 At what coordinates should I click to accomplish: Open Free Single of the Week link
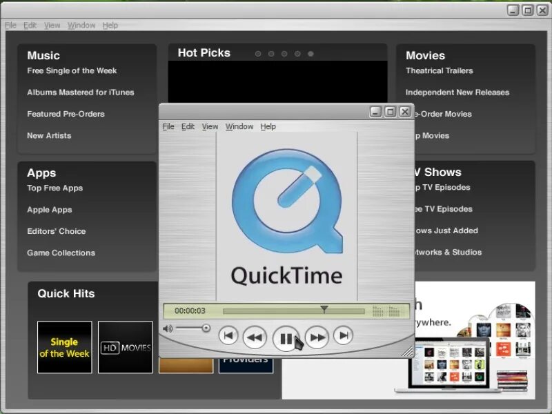(x=72, y=71)
